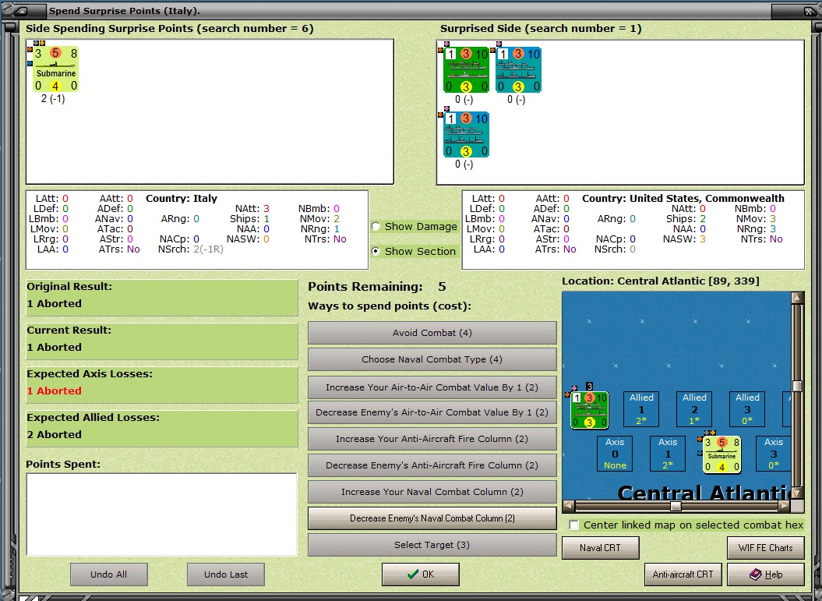Click the Points Remaining value 5

click(x=442, y=287)
